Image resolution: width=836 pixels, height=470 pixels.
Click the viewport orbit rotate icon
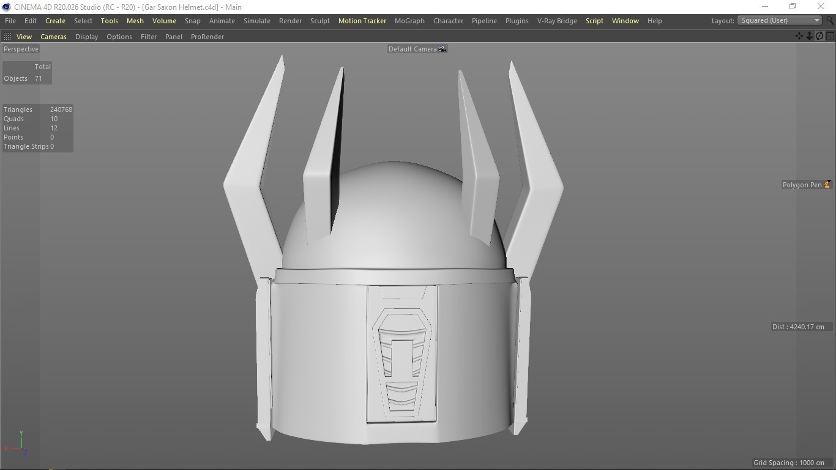click(x=819, y=36)
